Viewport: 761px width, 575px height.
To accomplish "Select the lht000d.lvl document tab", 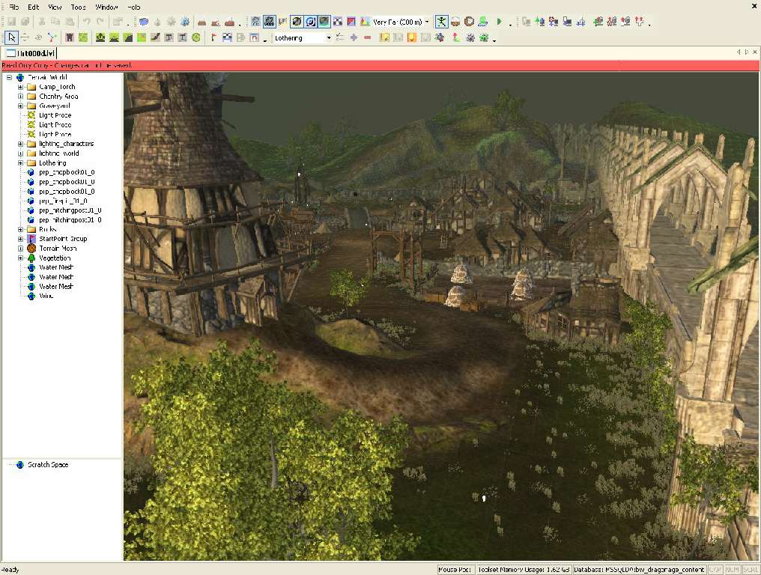I will (x=31, y=53).
